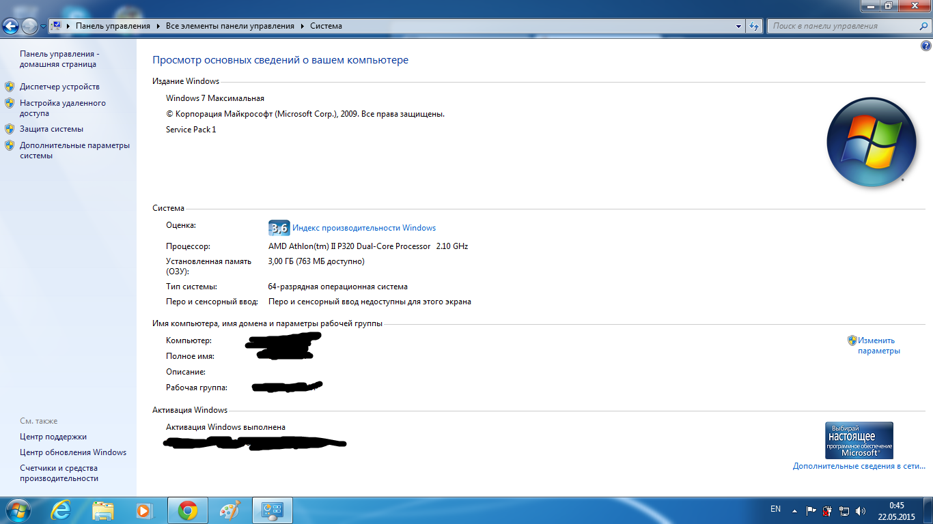Screen dimensions: 933x524
Task: Expand arrow after Панель управления breadcrumb
Action: click(158, 26)
